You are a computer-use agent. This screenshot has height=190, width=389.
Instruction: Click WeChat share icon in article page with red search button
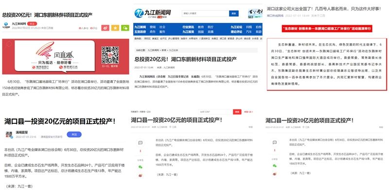[x=140, y=167]
